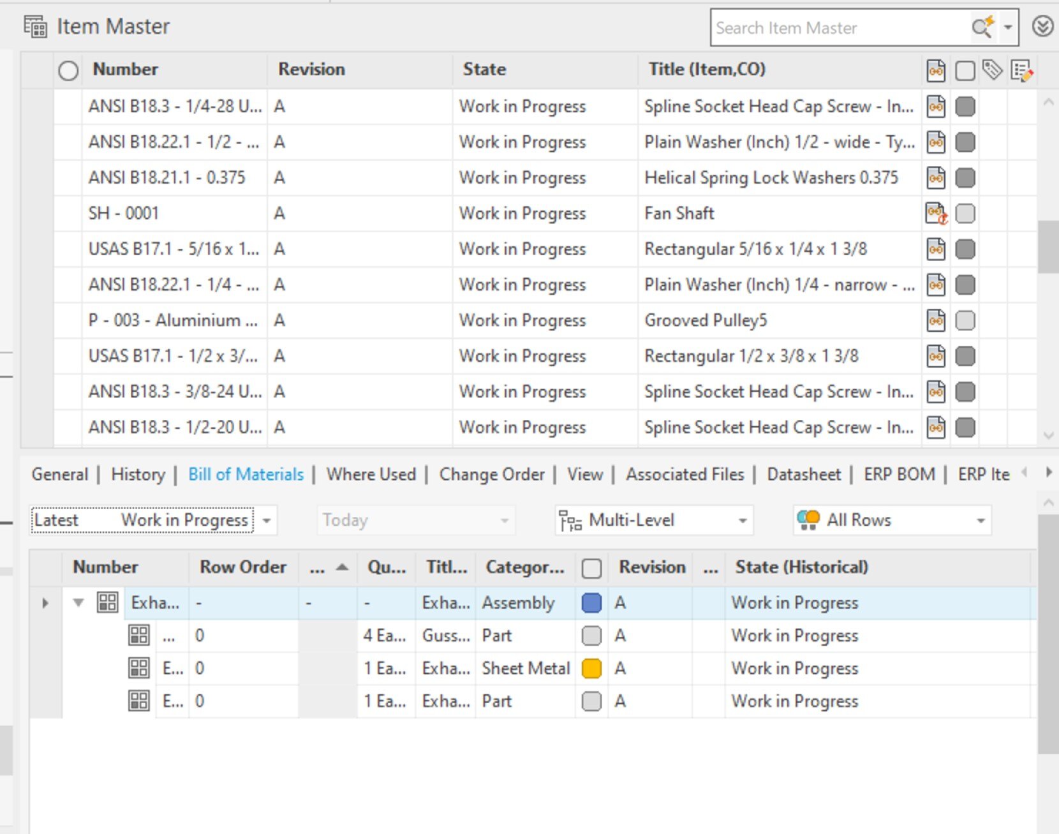Click the Grooved Pulley5 file link icon
The image size is (1059, 834).
coord(936,320)
